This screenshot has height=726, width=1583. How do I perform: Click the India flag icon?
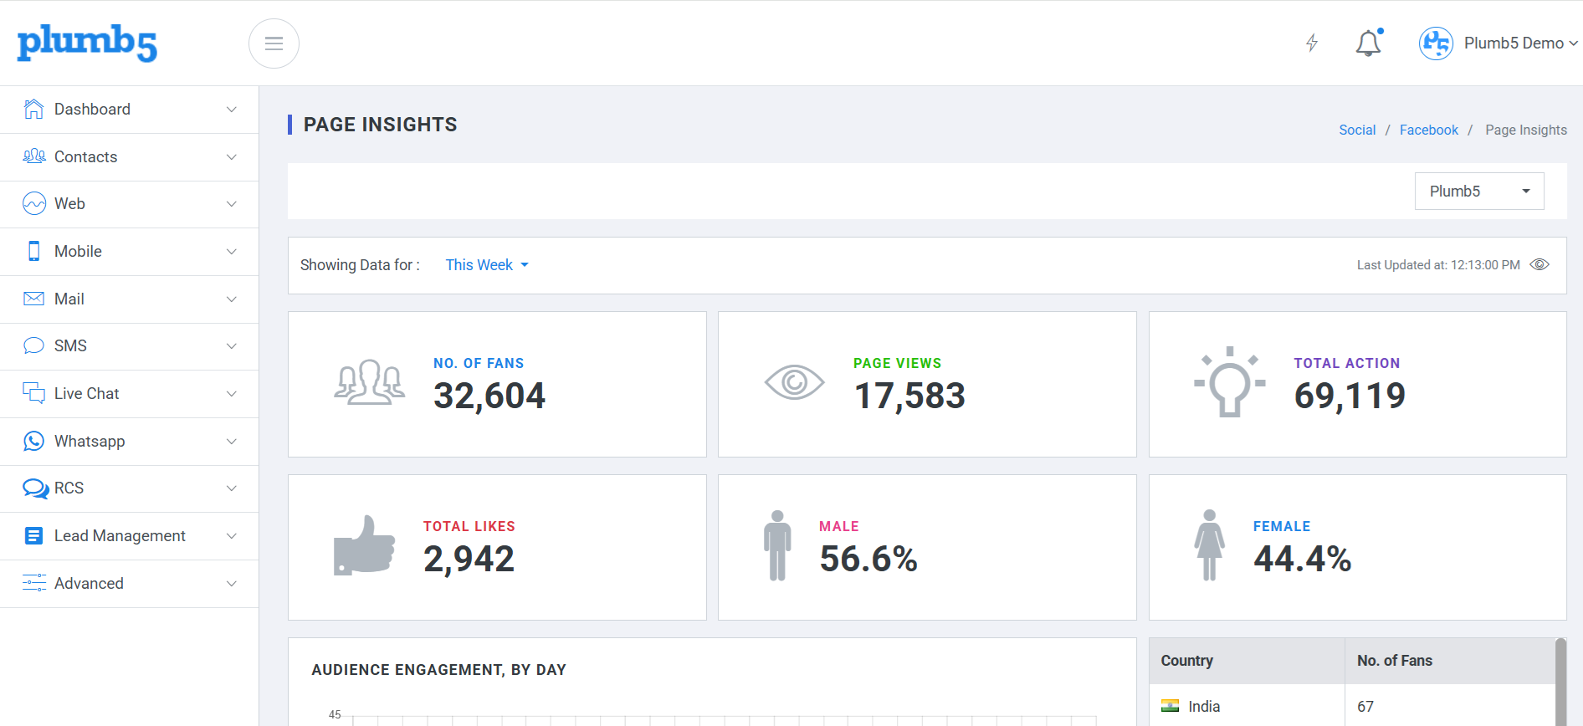[x=1171, y=707]
